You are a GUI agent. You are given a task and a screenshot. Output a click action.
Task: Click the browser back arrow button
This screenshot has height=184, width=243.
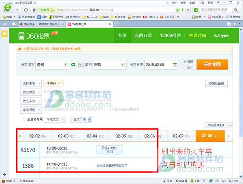pos(18,10)
